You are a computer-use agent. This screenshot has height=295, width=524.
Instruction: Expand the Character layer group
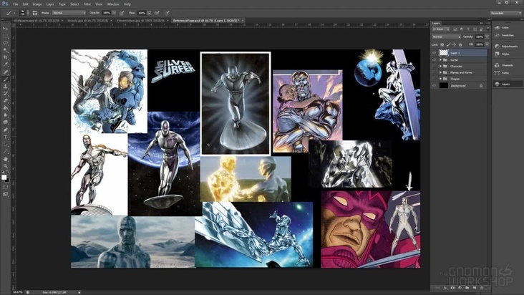(440, 66)
